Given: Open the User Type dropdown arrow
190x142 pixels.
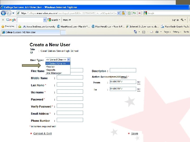Looking at the screenshot, I should coord(68,59).
